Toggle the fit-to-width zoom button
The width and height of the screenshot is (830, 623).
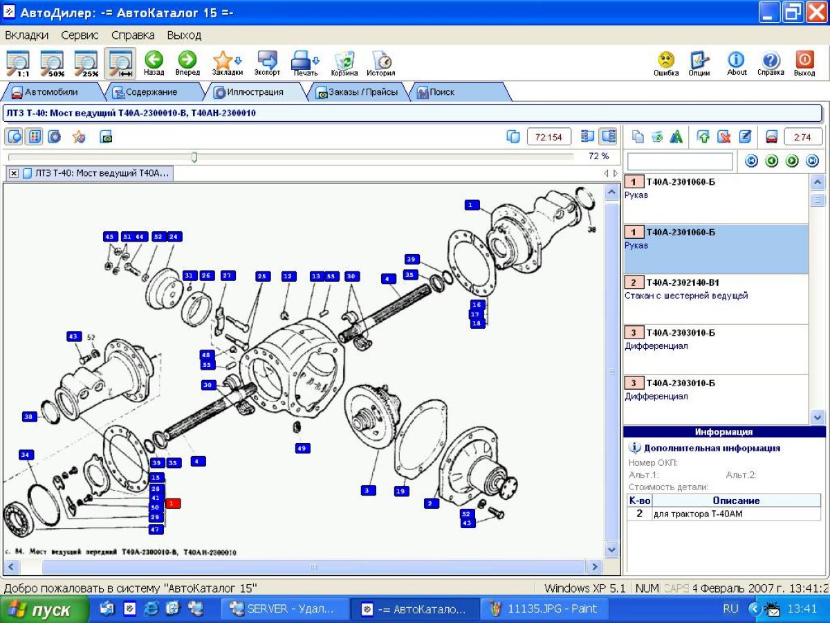(120, 63)
